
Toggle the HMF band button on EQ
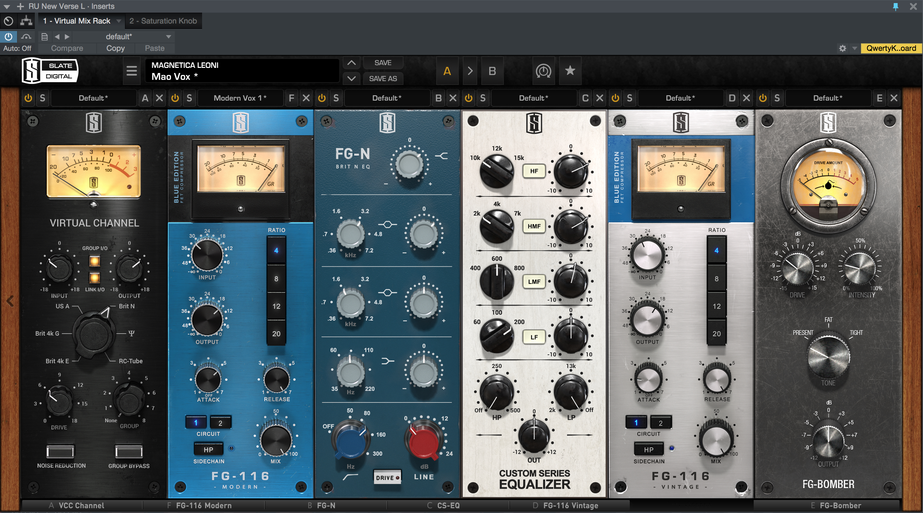534,226
